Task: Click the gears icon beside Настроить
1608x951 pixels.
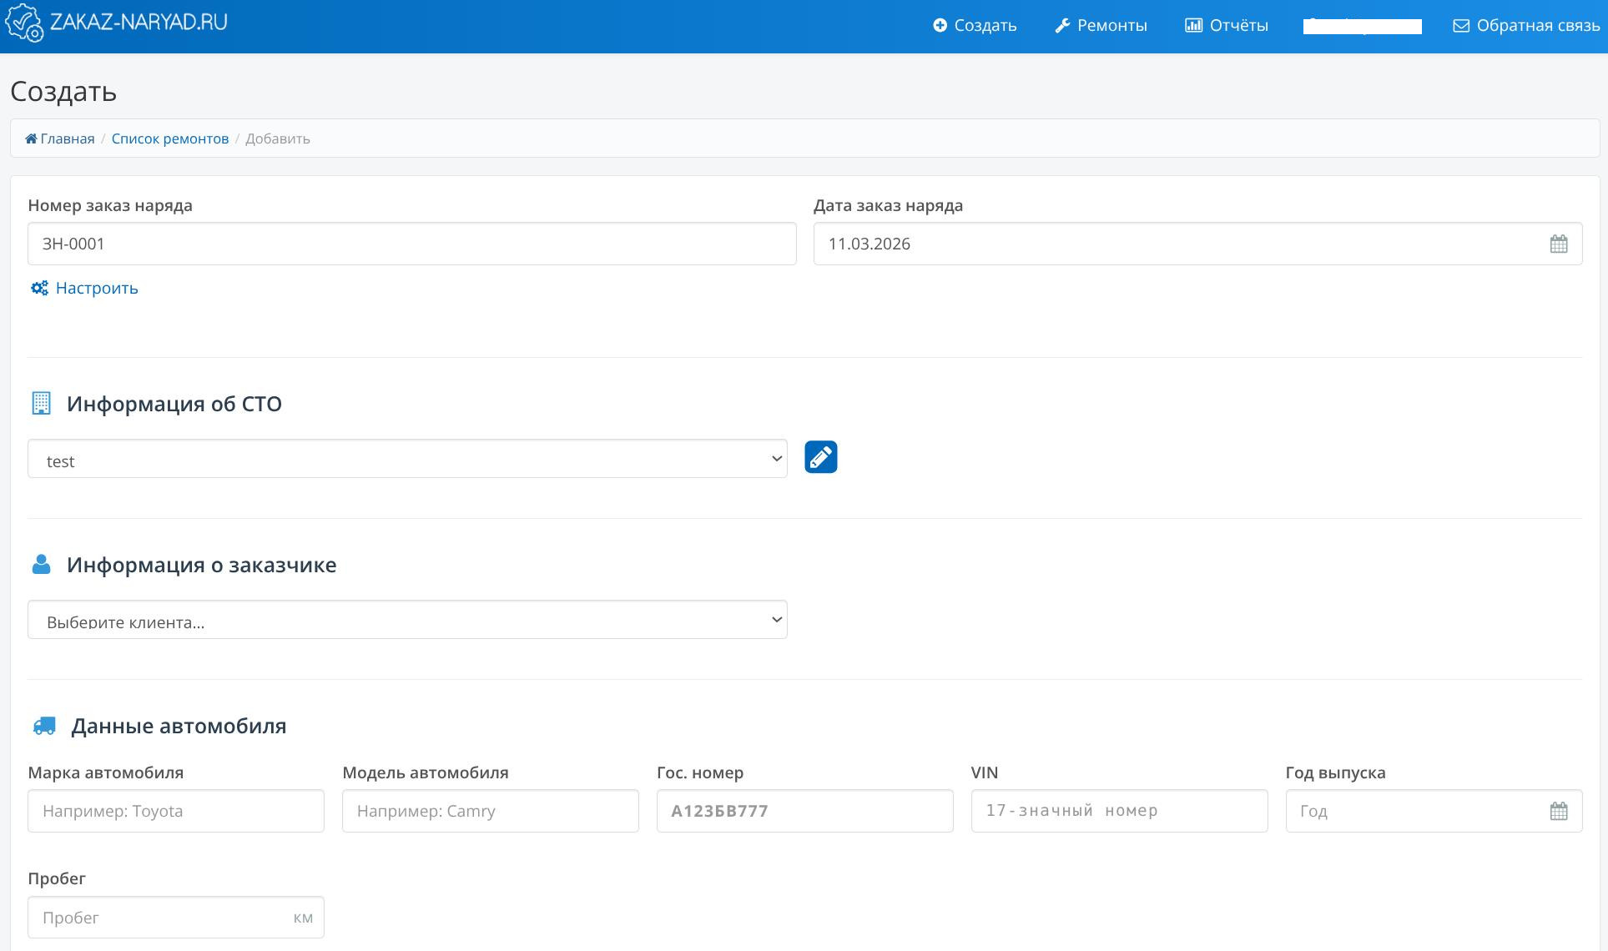Action: 39,289
